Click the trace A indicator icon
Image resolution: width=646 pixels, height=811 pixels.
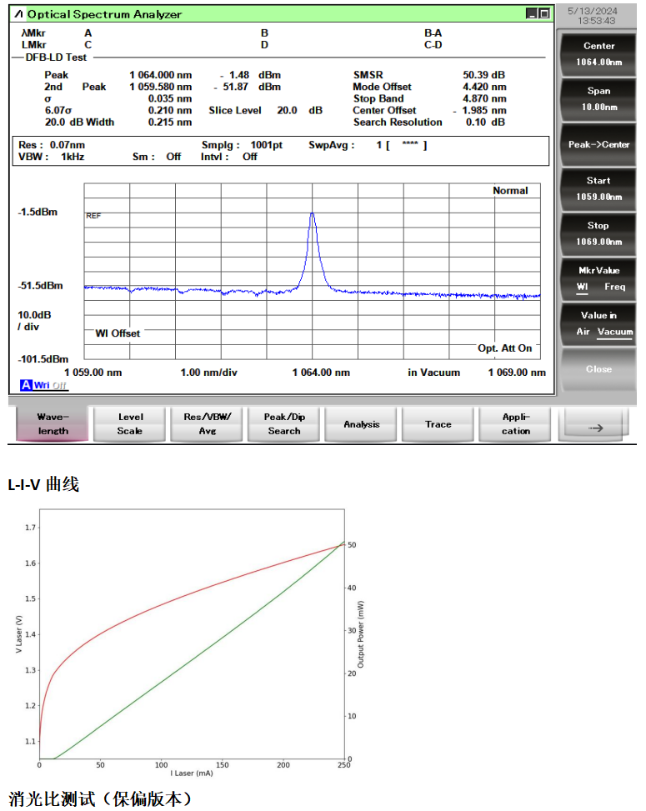click(x=25, y=385)
